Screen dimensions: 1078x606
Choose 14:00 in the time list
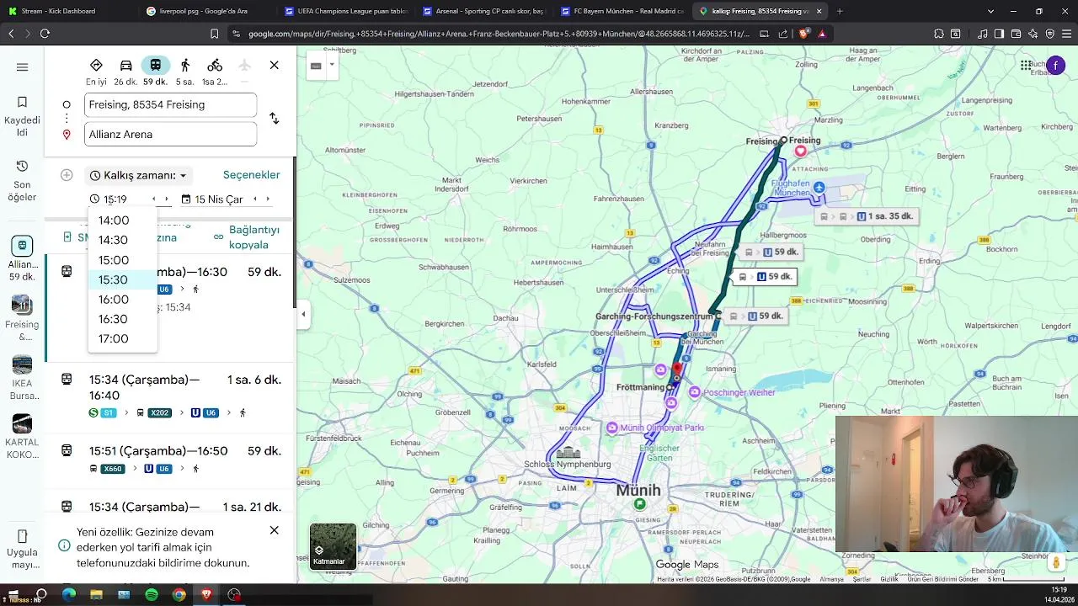tap(122, 221)
